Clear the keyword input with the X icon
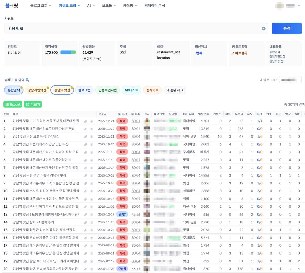This screenshot has width=305, height=273. [x=264, y=29]
